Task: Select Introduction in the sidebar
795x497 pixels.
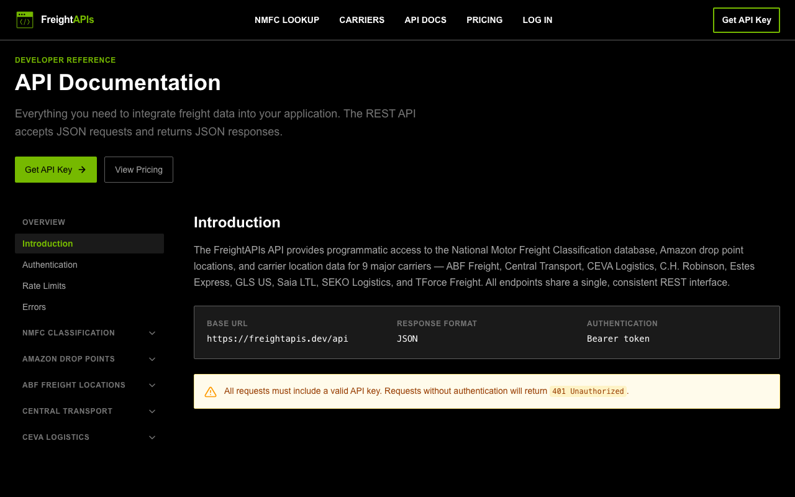Action: [x=89, y=244]
